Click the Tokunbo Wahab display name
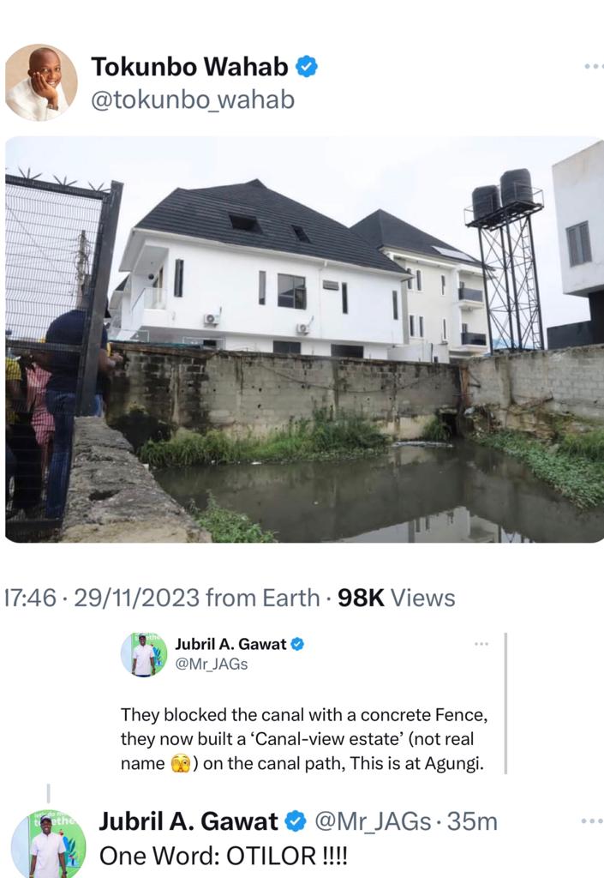 coord(189,66)
